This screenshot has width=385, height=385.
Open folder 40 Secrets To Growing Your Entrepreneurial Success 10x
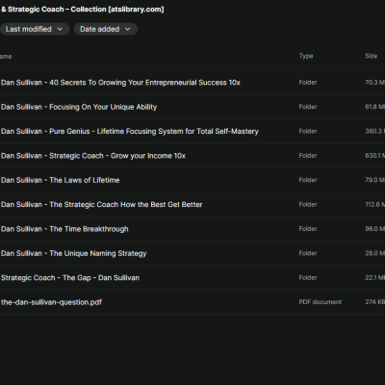click(120, 83)
